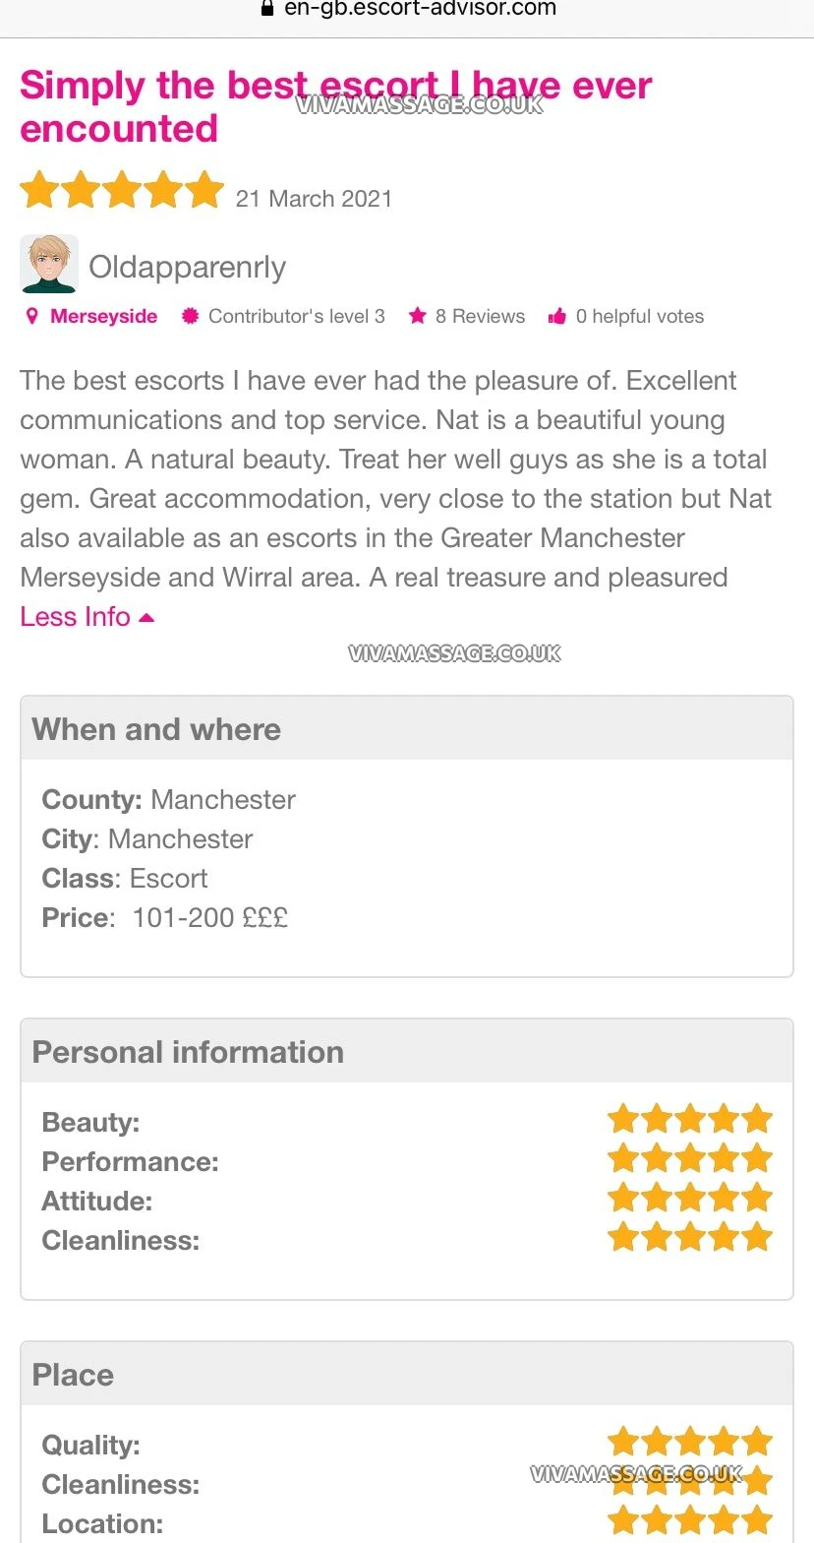Click the Beauty rating stars
The height and width of the screenshot is (1543, 814).
coord(690,1120)
